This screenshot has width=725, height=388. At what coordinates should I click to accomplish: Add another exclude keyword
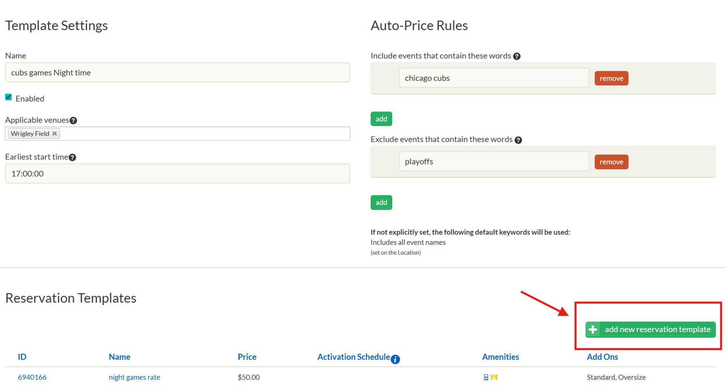(x=381, y=202)
